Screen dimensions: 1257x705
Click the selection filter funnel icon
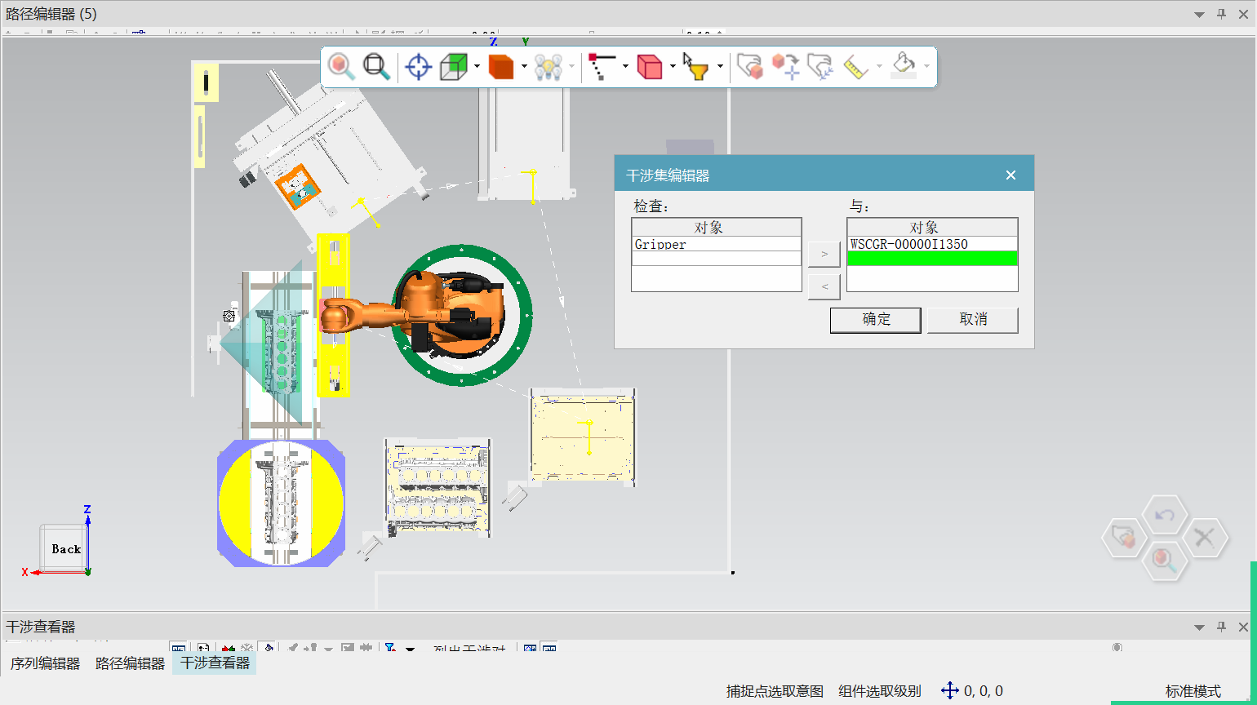click(695, 66)
